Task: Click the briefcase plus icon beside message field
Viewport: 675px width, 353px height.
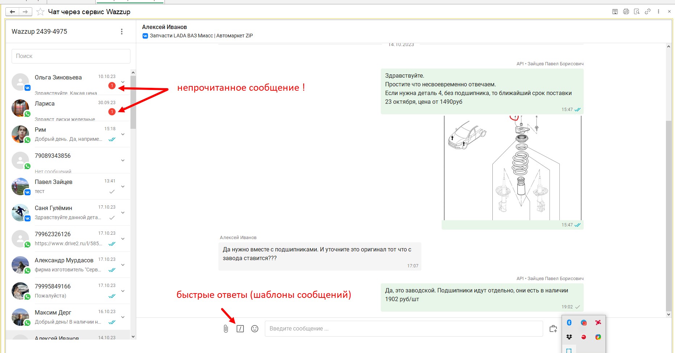Action: [x=553, y=329]
